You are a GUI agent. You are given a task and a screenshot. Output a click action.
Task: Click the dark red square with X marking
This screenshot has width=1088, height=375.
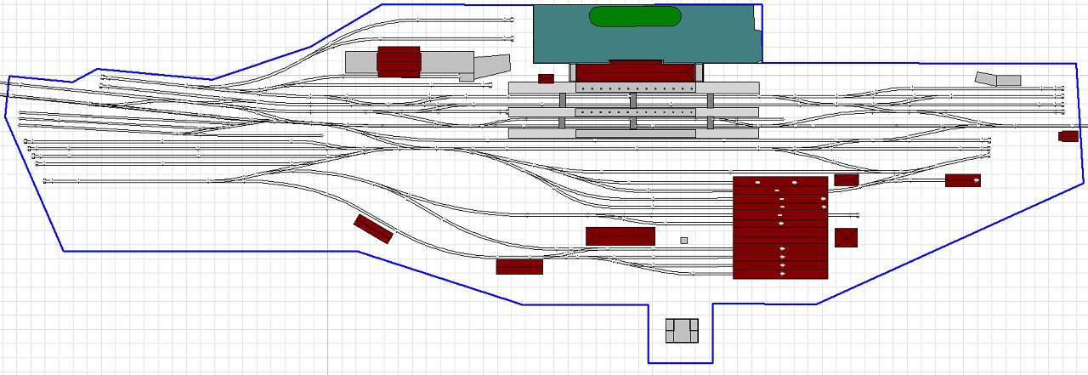[846, 237]
